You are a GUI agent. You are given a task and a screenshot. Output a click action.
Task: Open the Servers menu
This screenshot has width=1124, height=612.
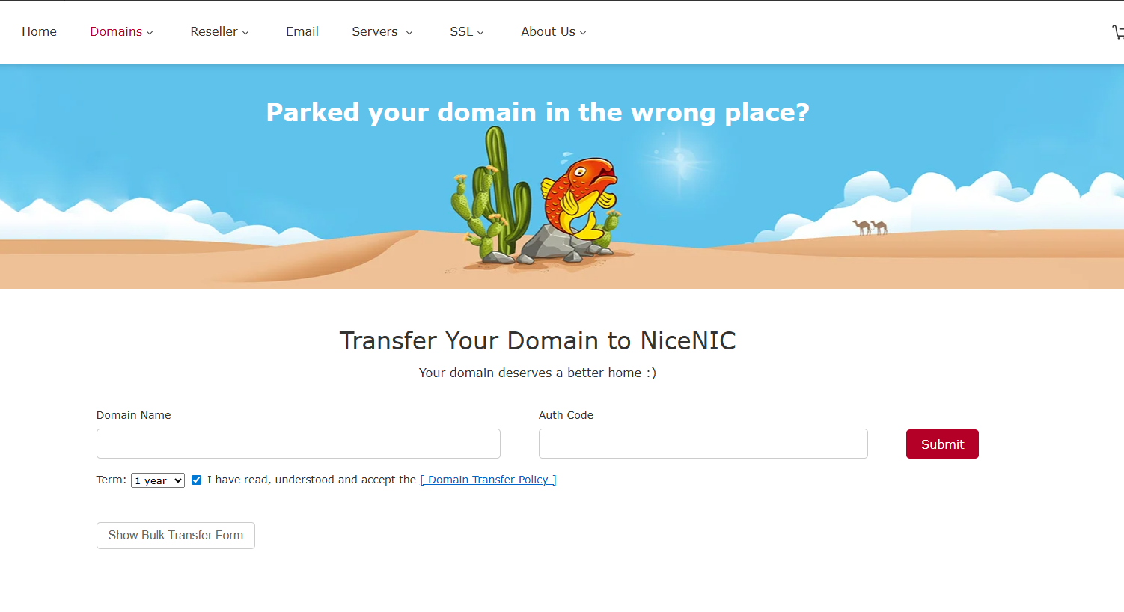[x=374, y=31]
